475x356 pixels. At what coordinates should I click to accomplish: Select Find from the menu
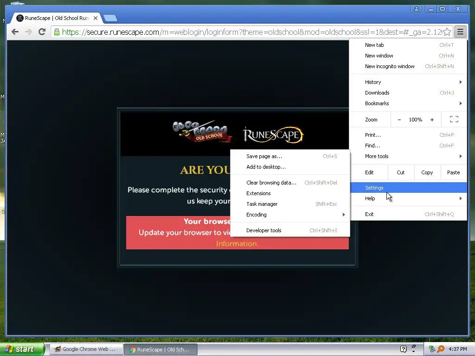[x=408, y=146]
